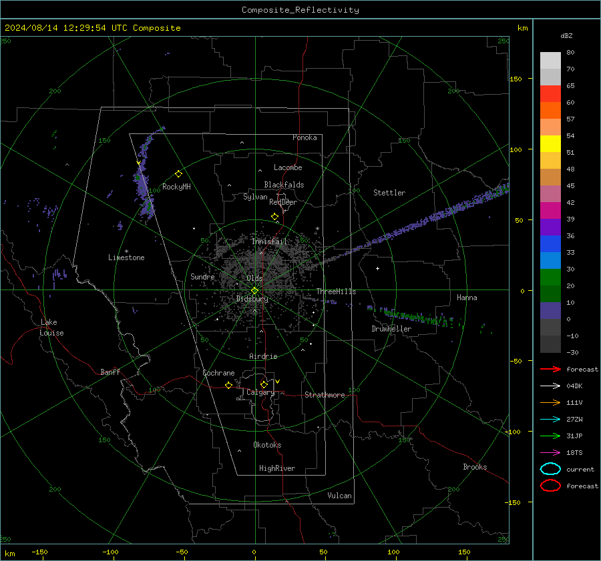The height and width of the screenshot is (561, 601).
Task: Click the yellow diamond marker near Cochrane
Action: (228, 385)
